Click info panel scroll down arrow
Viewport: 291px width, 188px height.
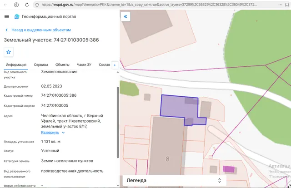(118, 185)
